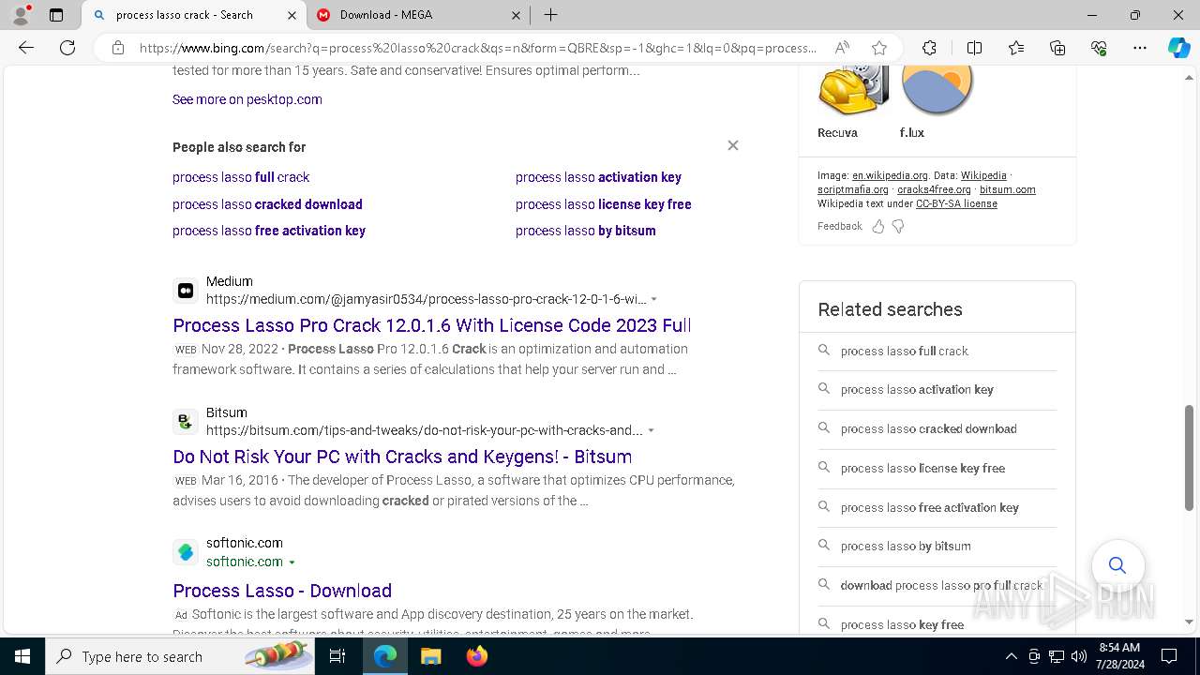Click the page vertical scrollbar thumb
Screen dimensions: 1200x675
point(1189,457)
